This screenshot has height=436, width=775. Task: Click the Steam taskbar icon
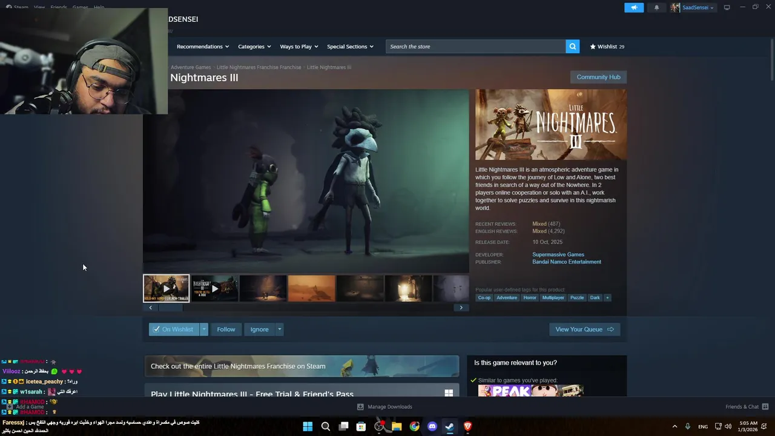point(449,426)
